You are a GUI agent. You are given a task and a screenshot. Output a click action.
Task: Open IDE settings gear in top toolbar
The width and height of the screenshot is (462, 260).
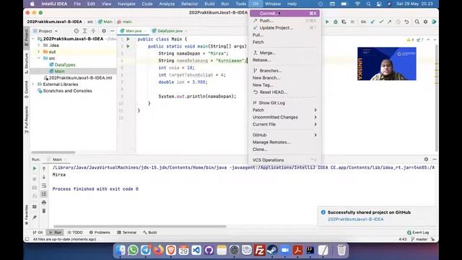425,22
